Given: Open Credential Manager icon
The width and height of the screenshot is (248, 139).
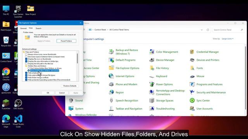Looking at the screenshot, I should (x=192, y=52).
